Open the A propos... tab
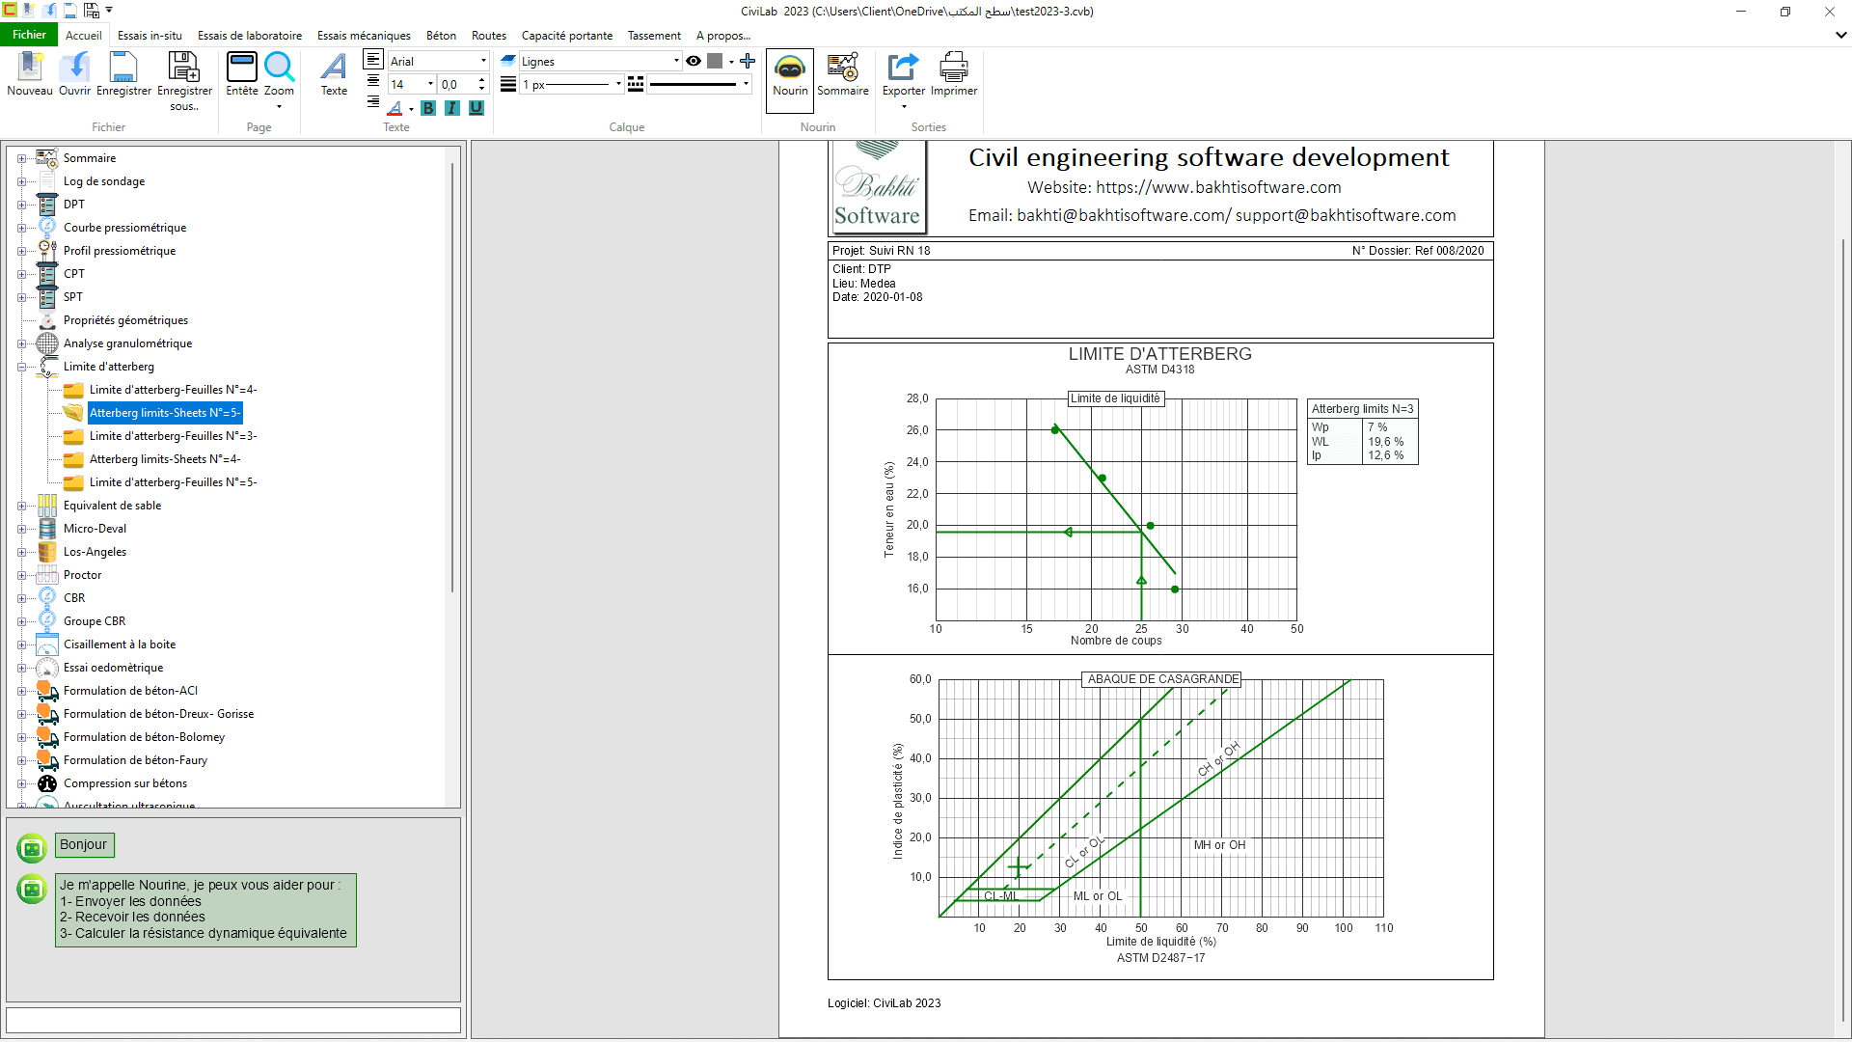Viewport: 1852px width, 1042px height. point(723,36)
